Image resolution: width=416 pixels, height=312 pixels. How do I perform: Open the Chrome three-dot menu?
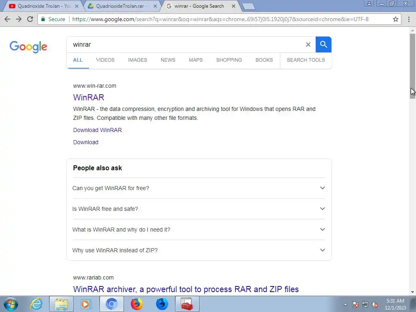pyautogui.click(x=409, y=19)
